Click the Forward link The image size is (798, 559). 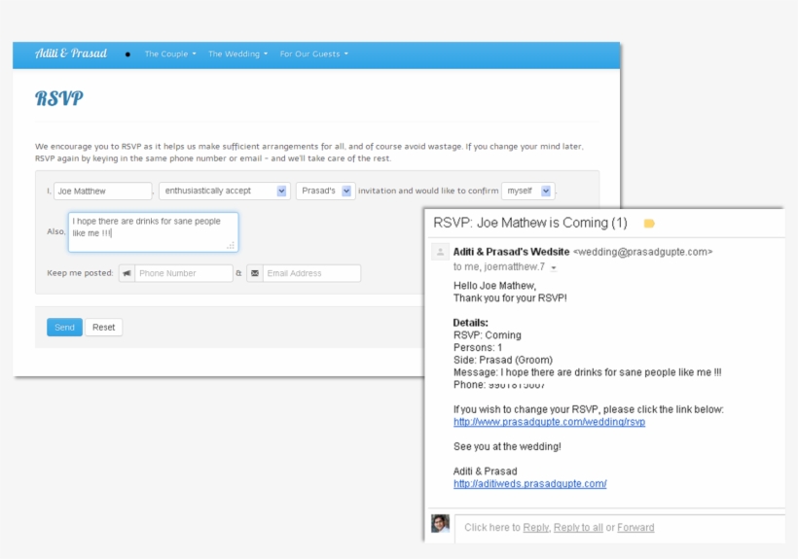coord(635,528)
